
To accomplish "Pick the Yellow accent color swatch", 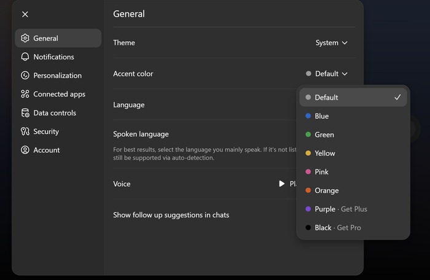I will [x=308, y=154].
